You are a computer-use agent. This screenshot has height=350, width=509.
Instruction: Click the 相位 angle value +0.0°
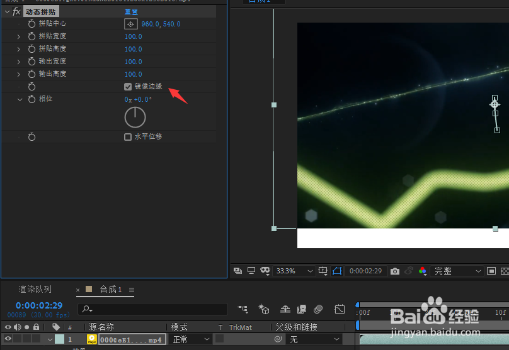click(143, 100)
